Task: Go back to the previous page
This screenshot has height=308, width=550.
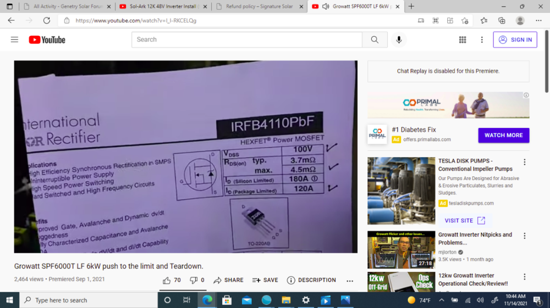Action: pyautogui.click(x=11, y=20)
